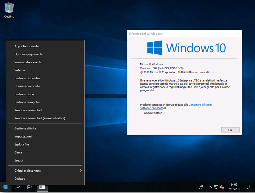Choose Connessioni di rete
This screenshot has width=255, height=193.
point(45,86)
